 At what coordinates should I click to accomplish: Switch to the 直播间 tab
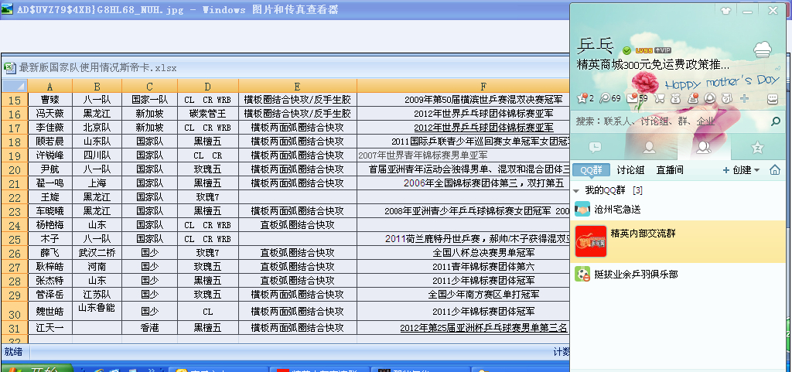pos(669,170)
